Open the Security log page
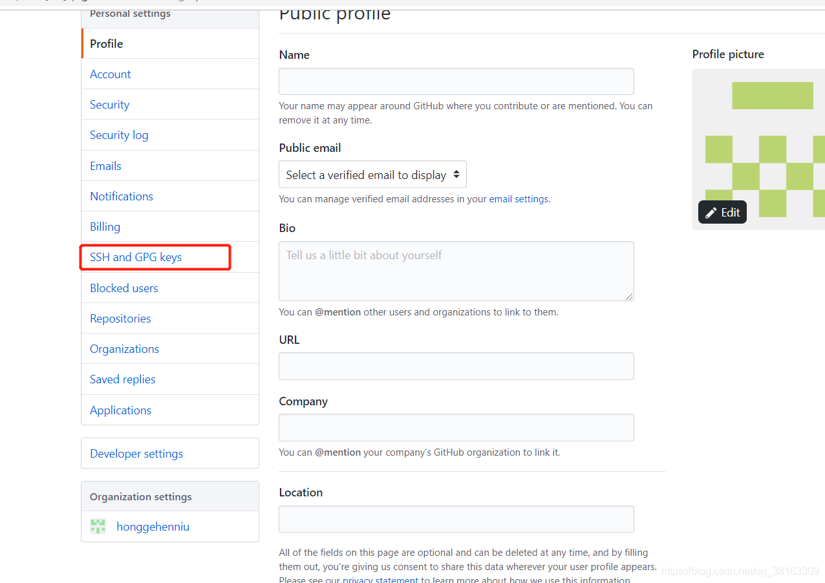Viewport: 825px width, 583px height. (119, 135)
